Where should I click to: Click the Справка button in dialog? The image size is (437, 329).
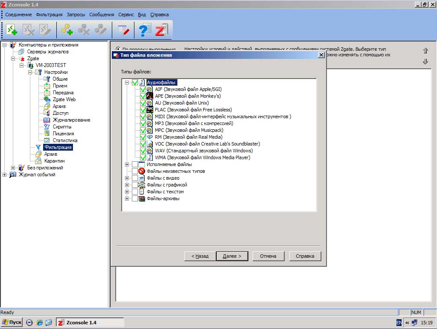pos(305,256)
